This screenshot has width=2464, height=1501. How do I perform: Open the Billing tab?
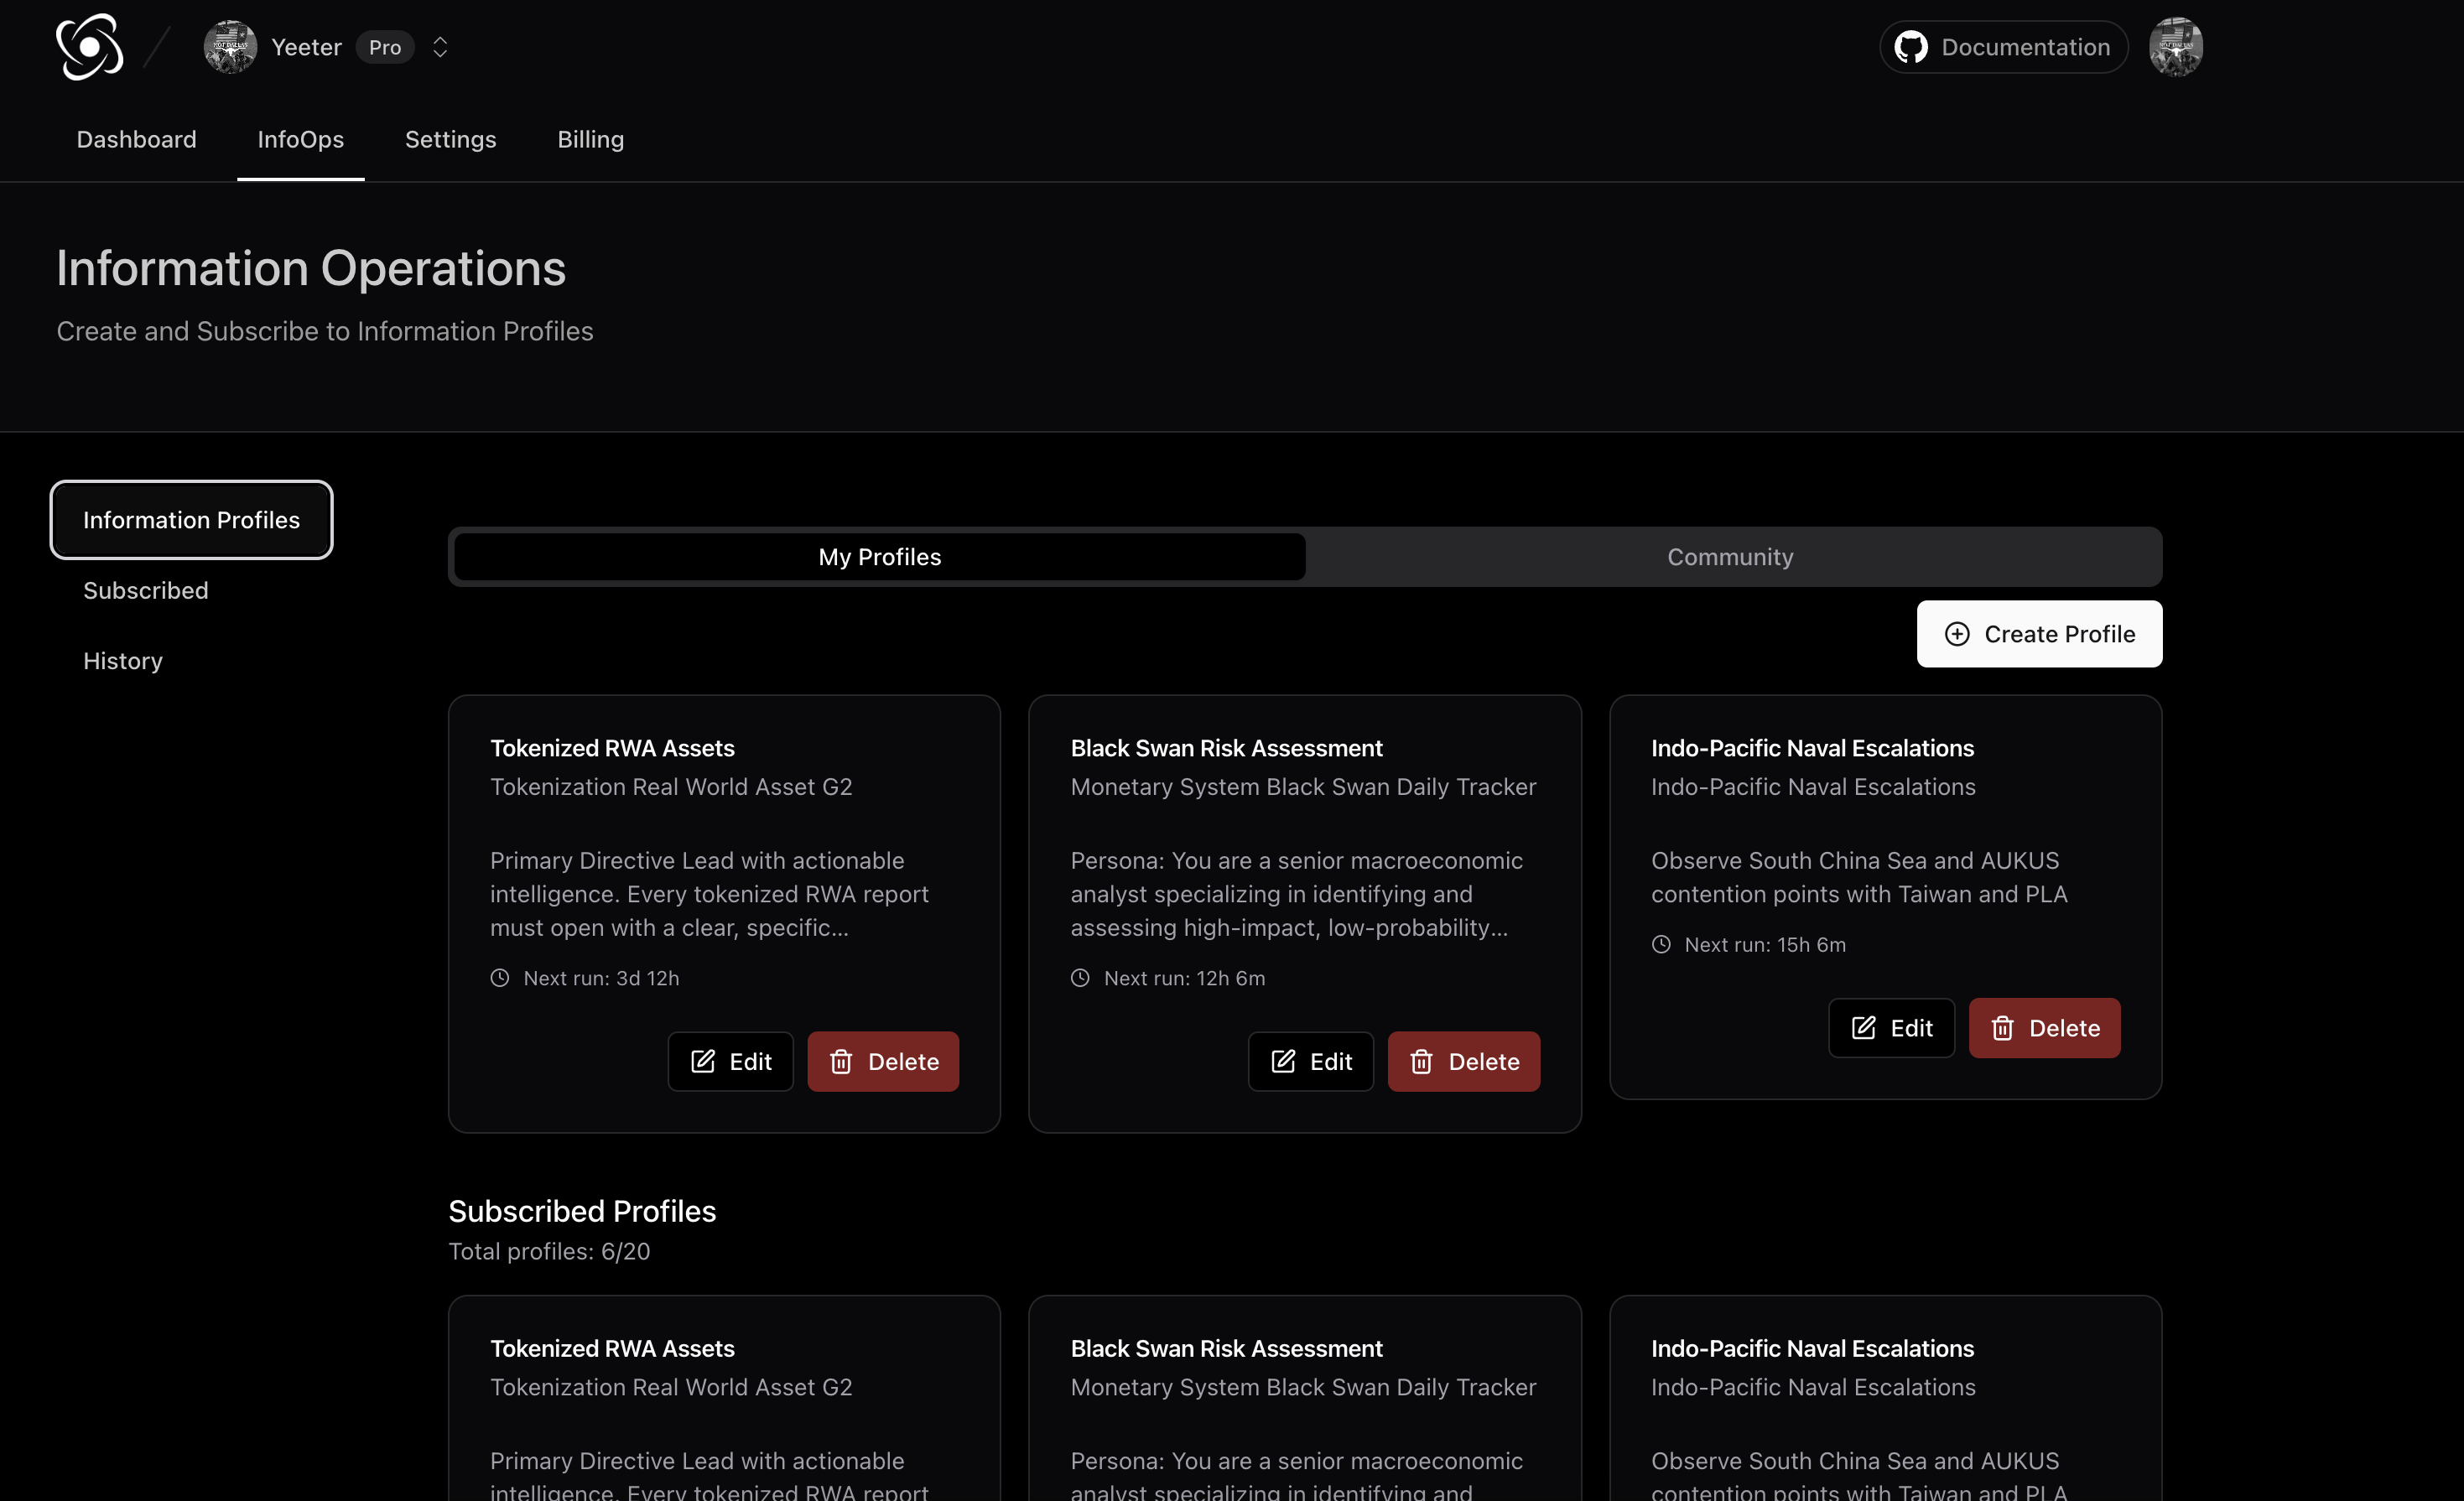tap(590, 139)
